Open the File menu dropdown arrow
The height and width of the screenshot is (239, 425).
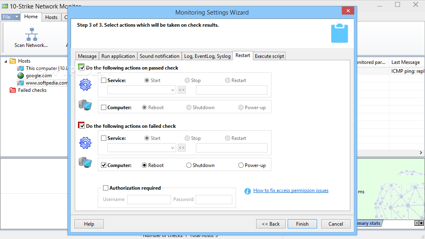click(17, 17)
